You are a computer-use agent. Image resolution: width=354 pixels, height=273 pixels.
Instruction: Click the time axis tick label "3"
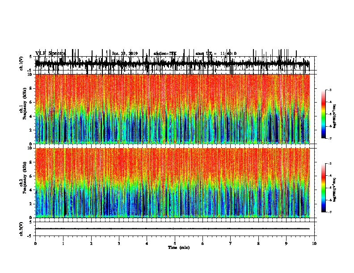pos(119,244)
